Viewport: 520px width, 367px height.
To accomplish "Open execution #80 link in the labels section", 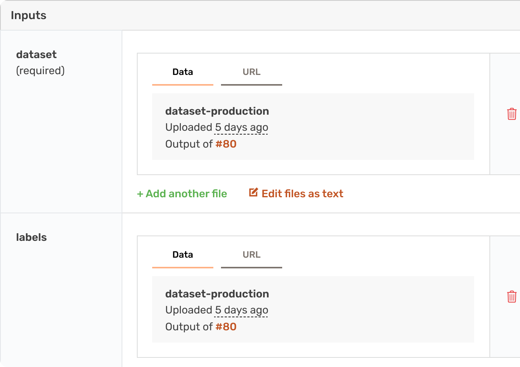I will click(226, 327).
